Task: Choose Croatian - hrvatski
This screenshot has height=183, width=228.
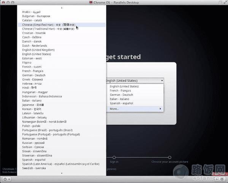Action: click(x=62, y=33)
